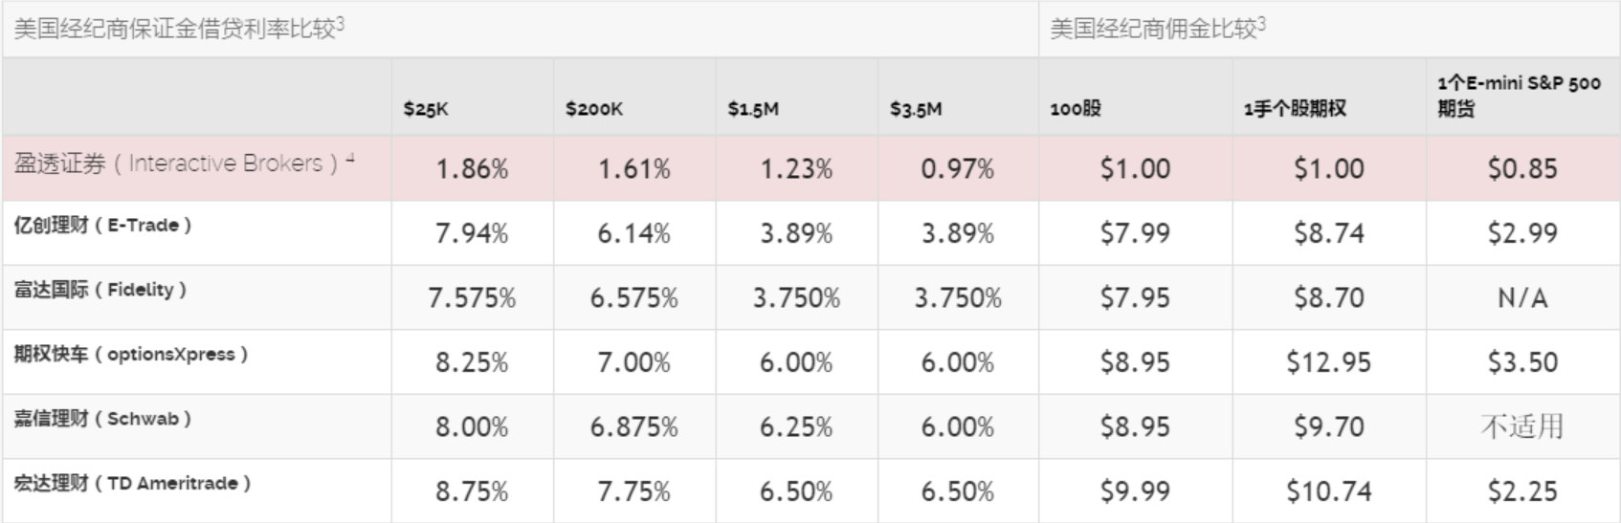Select the $3.5M column header
The width and height of the screenshot is (1621, 523).
point(916,109)
